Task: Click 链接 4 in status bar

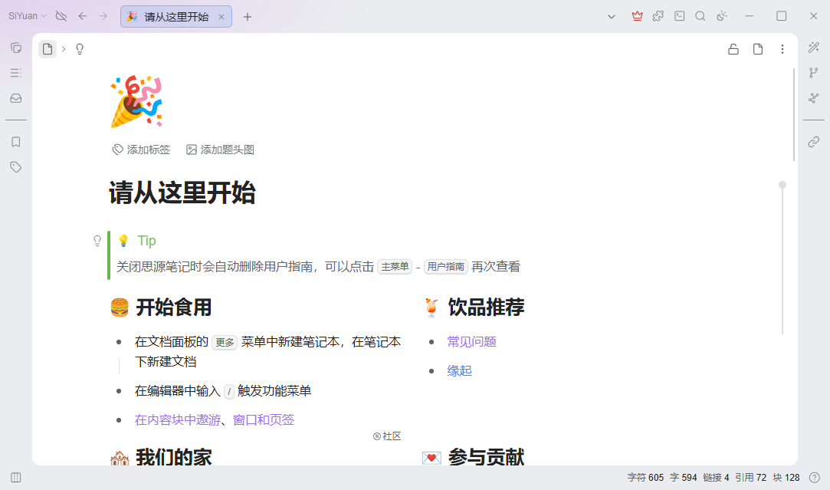Action: click(x=717, y=477)
